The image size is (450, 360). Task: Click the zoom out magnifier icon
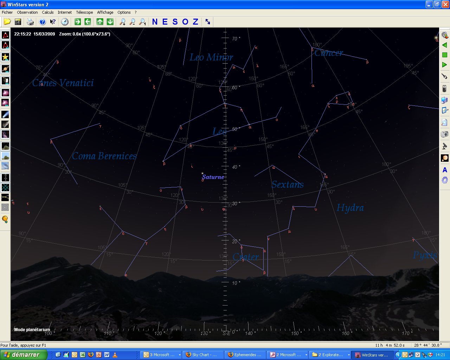point(132,22)
